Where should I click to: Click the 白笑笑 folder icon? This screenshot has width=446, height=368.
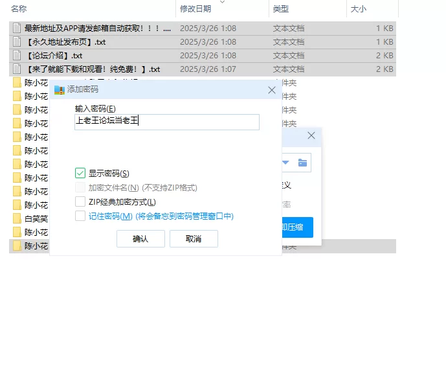(17, 218)
